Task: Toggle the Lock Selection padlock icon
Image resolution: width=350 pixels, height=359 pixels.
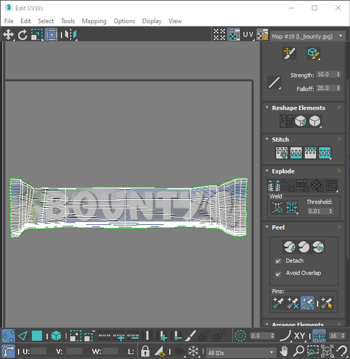Action: (145, 351)
